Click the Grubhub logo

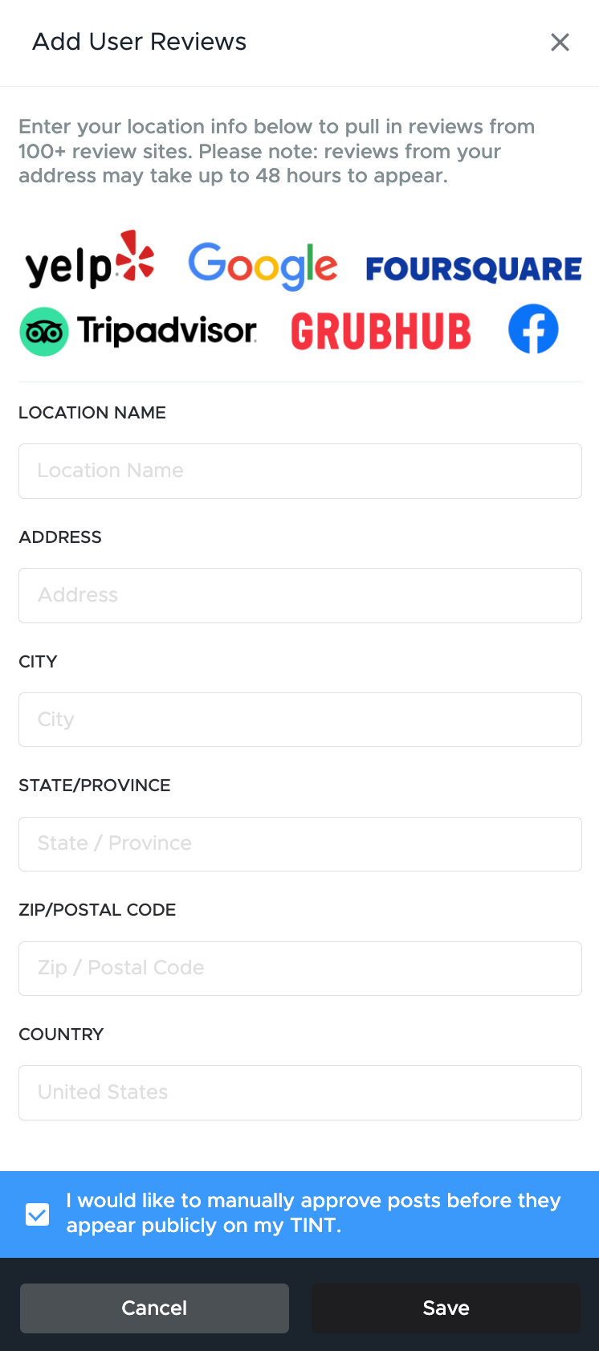pos(381,332)
